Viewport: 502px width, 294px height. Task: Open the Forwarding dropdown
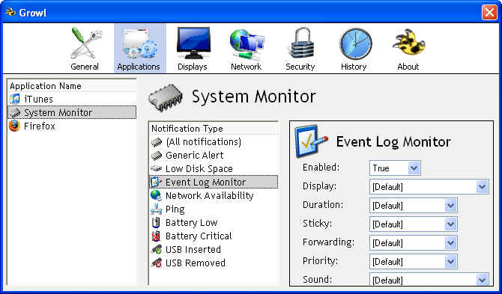[x=414, y=243]
